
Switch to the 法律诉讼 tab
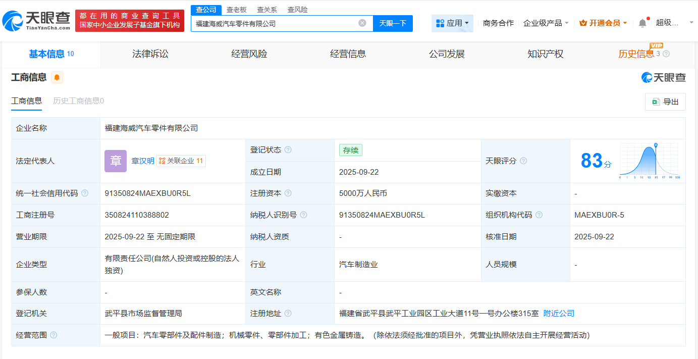click(x=150, y=55)
